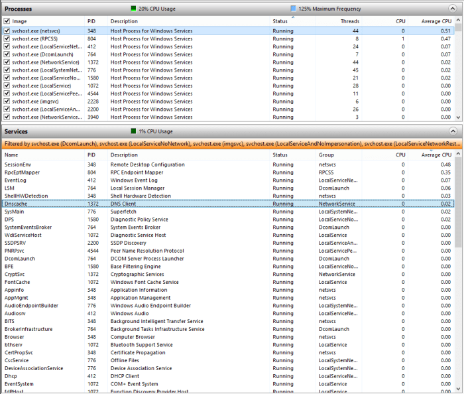Select the AudioEndpointBuilder service row
The image size is (464, 394).
point(228,306)
